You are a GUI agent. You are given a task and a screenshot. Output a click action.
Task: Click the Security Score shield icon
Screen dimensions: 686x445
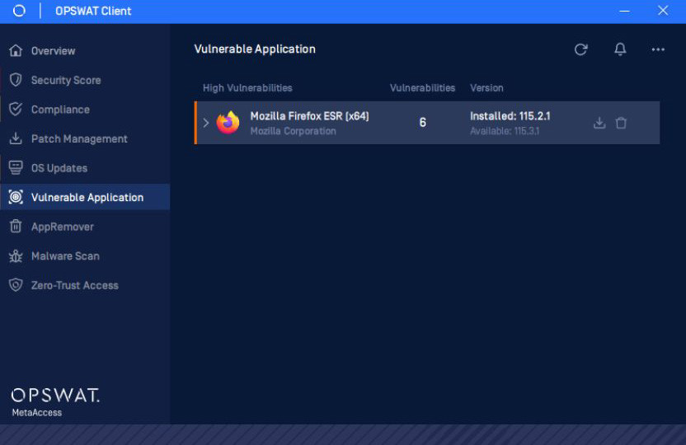[x=16, y=80]
